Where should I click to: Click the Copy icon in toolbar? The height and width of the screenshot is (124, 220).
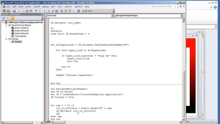pos(23,11)
